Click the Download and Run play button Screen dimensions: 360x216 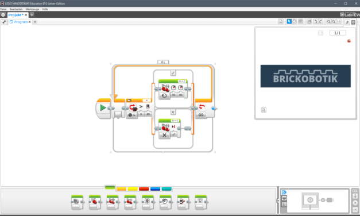pyautogui.click(x=355, y=203)
